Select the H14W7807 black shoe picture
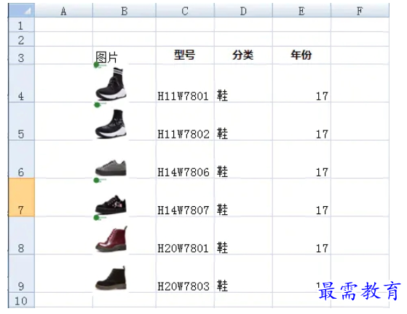 (111, 204)
